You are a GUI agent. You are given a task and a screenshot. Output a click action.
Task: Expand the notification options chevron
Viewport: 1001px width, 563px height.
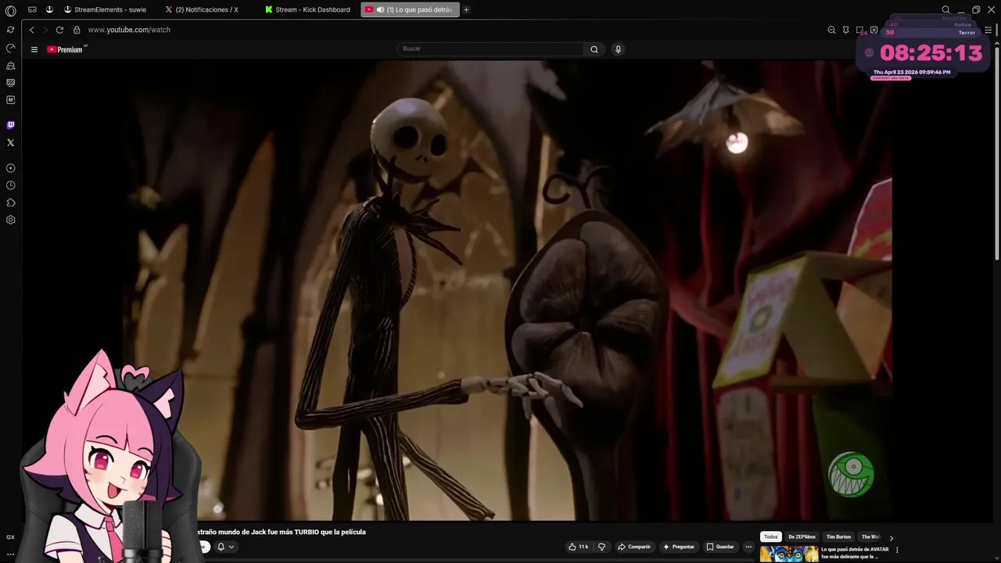(231, 547)
